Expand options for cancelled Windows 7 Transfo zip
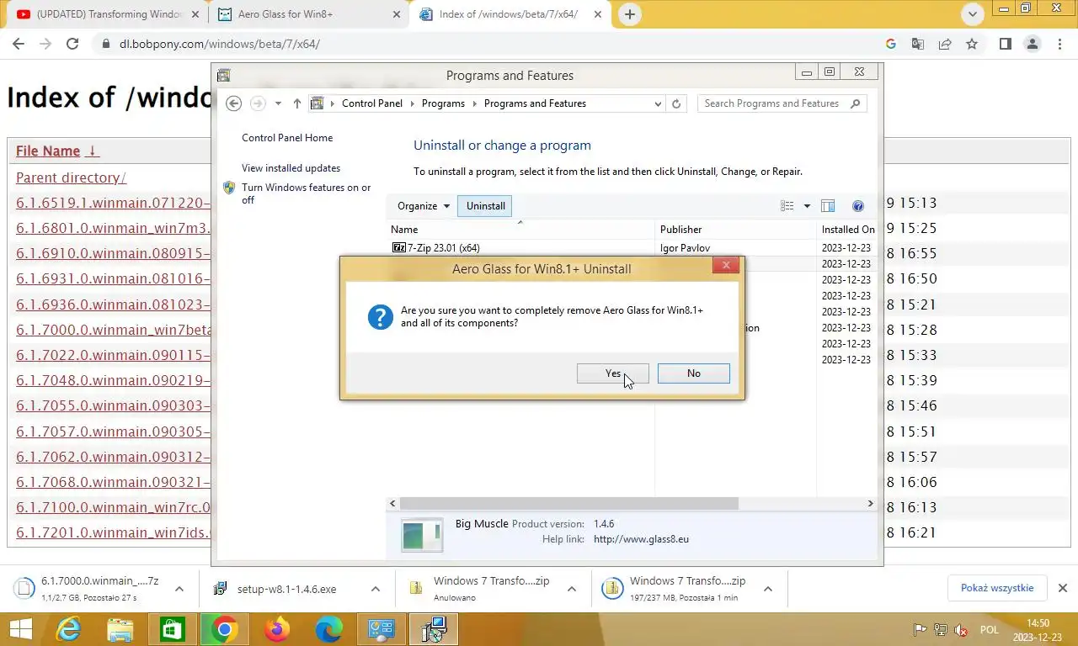The width and height of the screenshot is (1078, 646). tap(572, 590)
